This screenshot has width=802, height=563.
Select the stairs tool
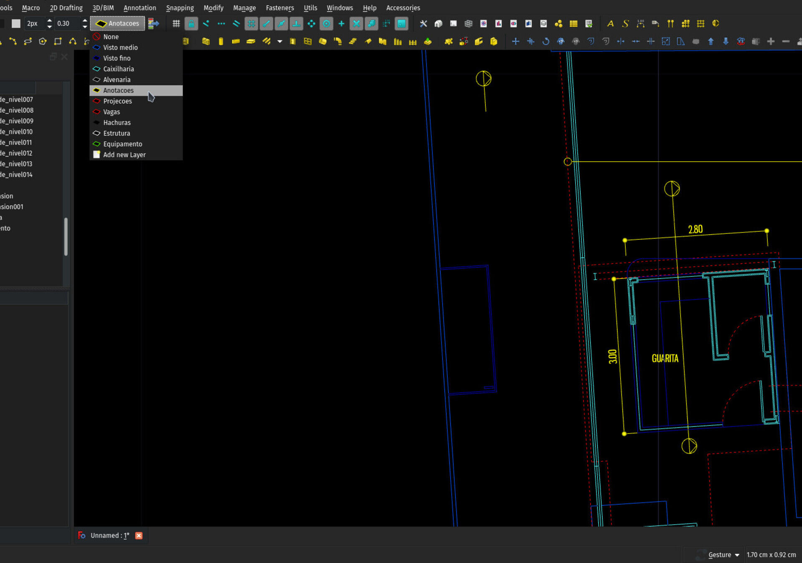(x=353, y=41)
